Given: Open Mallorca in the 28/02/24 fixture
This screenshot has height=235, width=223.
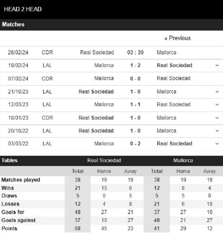Looking at the screenshot, I should tap(167, 52).
